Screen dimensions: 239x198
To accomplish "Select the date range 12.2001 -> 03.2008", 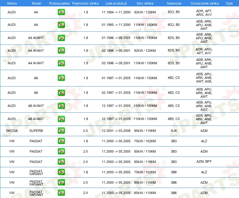I will 116,131.
